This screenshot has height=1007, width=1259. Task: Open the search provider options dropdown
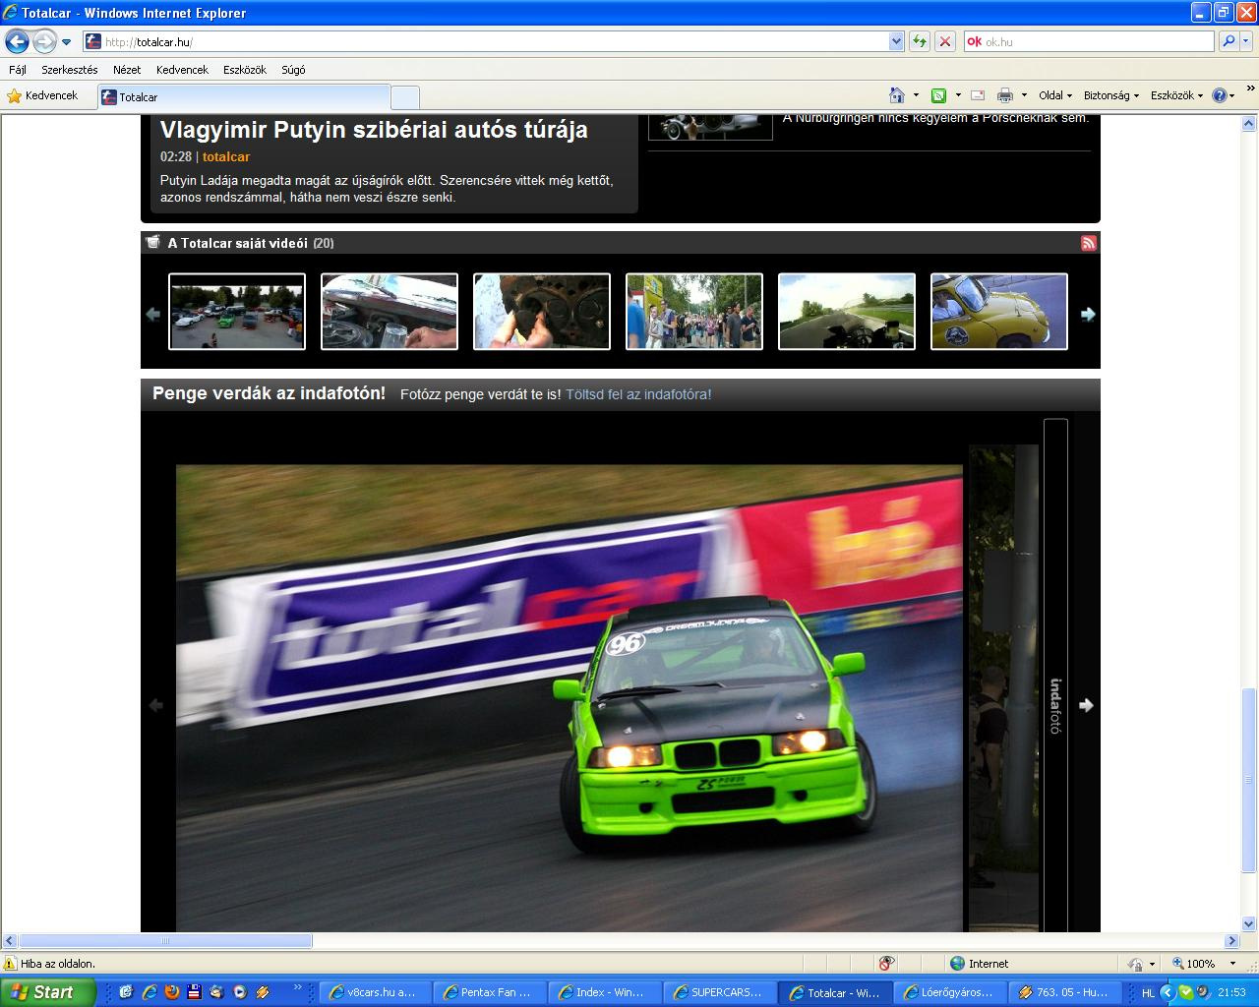point(1246,41)
